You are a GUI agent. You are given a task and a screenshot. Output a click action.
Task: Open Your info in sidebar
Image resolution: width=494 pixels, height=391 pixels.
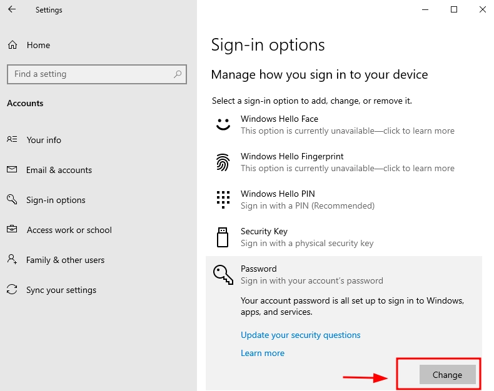(44, 140)
